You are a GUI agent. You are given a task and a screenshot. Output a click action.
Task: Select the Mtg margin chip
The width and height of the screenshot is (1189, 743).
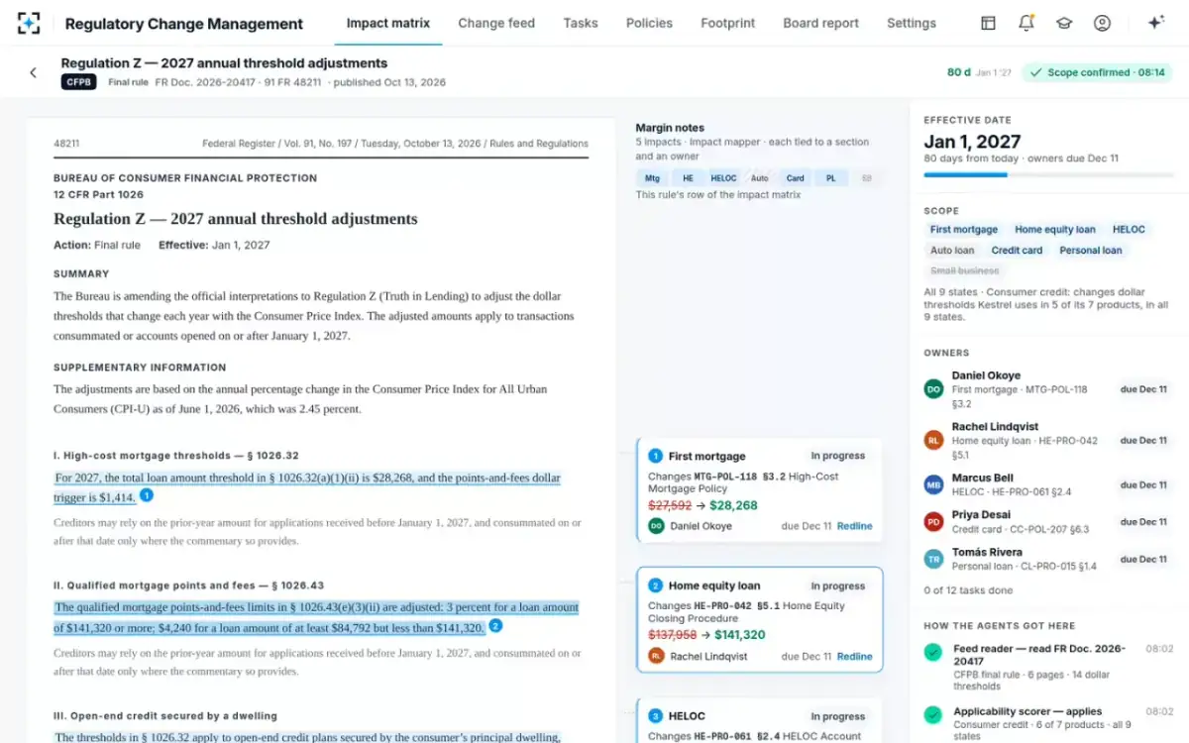point(652,178)
